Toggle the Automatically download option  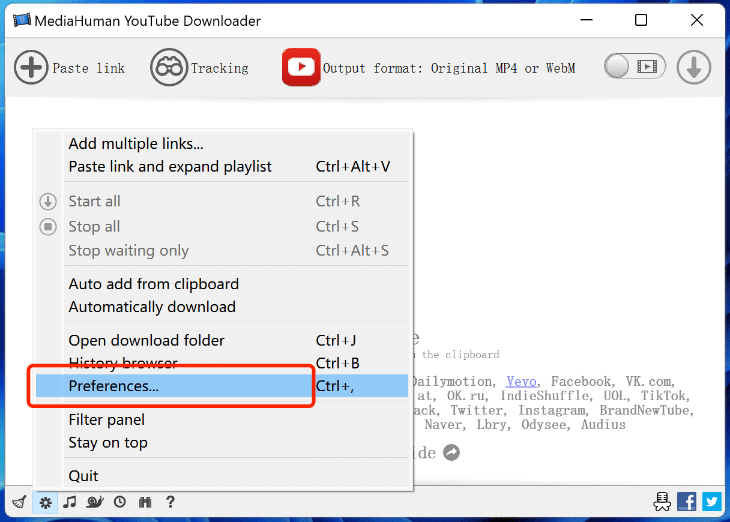[x=152, y=307]
